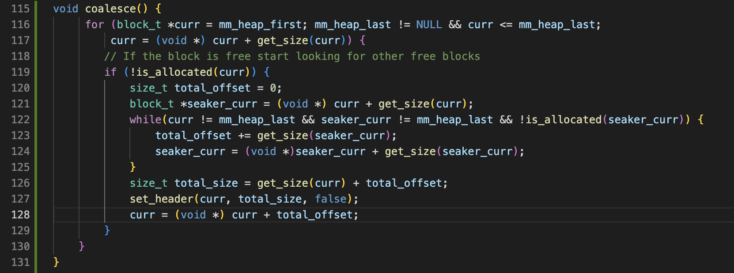Image resolution: width=734 pixels, height=273 pixels.
Task: Click the 'if' keyword on line 119
Action: [110, 72]
